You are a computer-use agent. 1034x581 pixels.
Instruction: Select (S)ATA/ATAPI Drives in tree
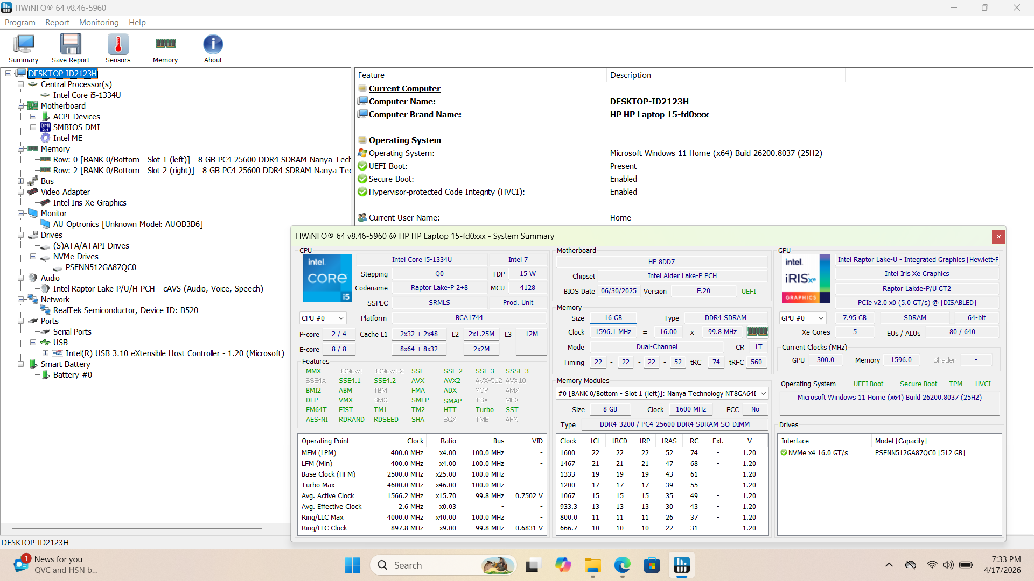[x=91, y=246]
